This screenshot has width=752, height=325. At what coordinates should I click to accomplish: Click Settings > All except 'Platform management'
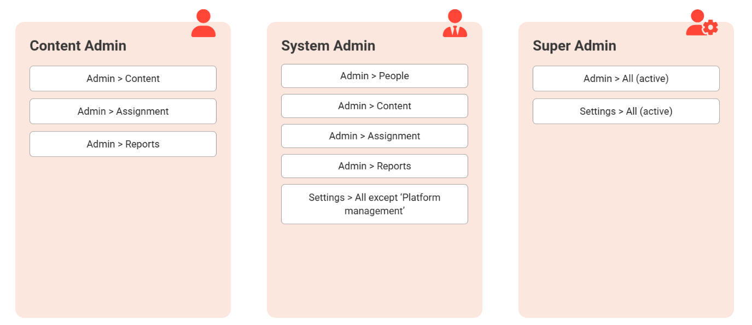click(x=375, y=204)
